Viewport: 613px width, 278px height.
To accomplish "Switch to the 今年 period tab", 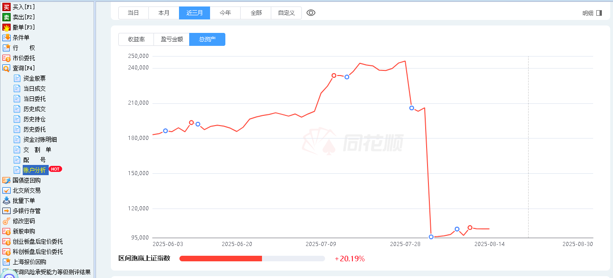I will [225, 13].
